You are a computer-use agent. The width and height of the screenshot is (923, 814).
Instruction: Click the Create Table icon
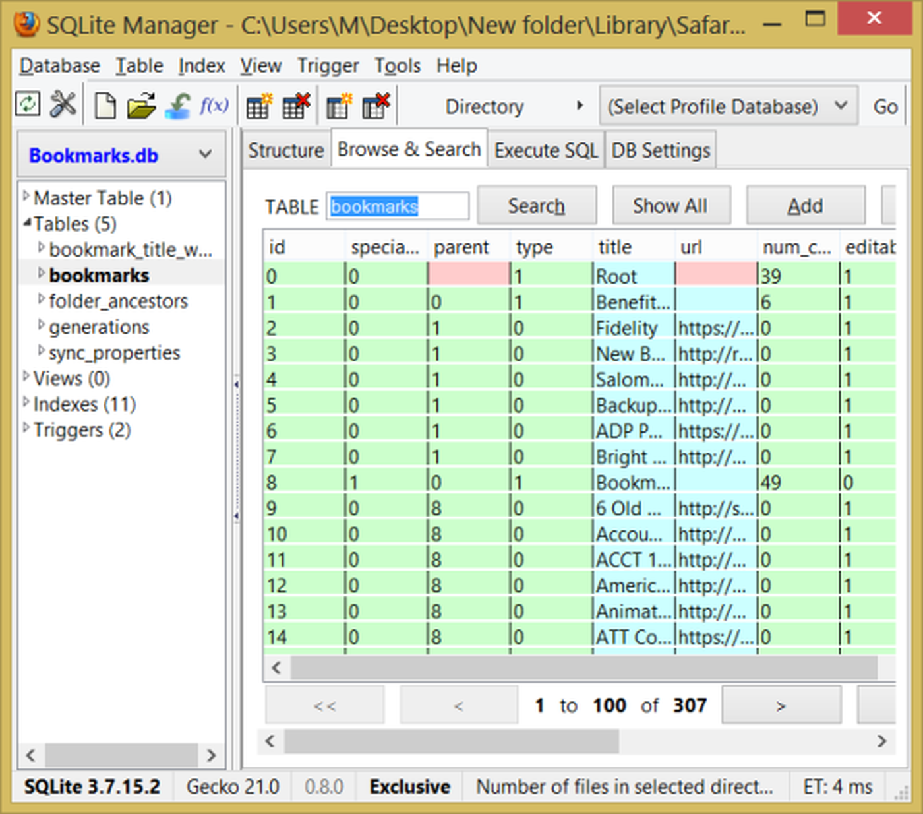pyautogui.click(x=258, y=106)
